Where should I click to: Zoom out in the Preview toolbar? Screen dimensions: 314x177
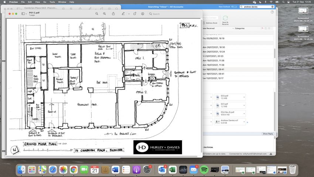[97, 14]
